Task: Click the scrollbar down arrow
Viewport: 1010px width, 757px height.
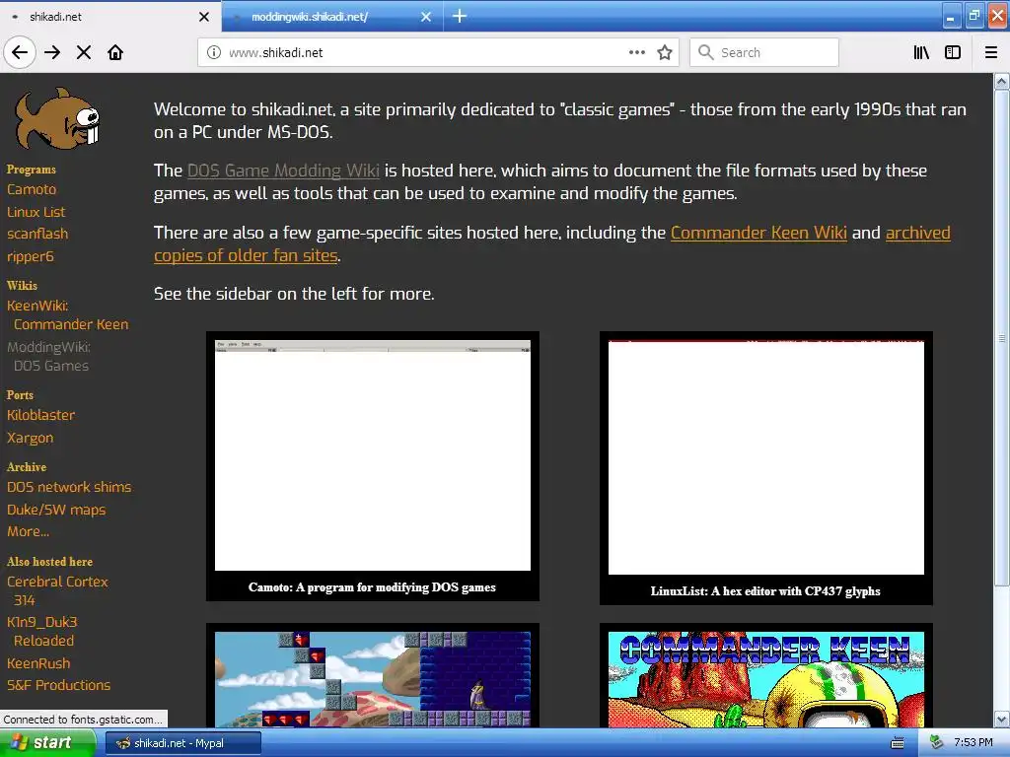Action: (x=1001, y=719)
